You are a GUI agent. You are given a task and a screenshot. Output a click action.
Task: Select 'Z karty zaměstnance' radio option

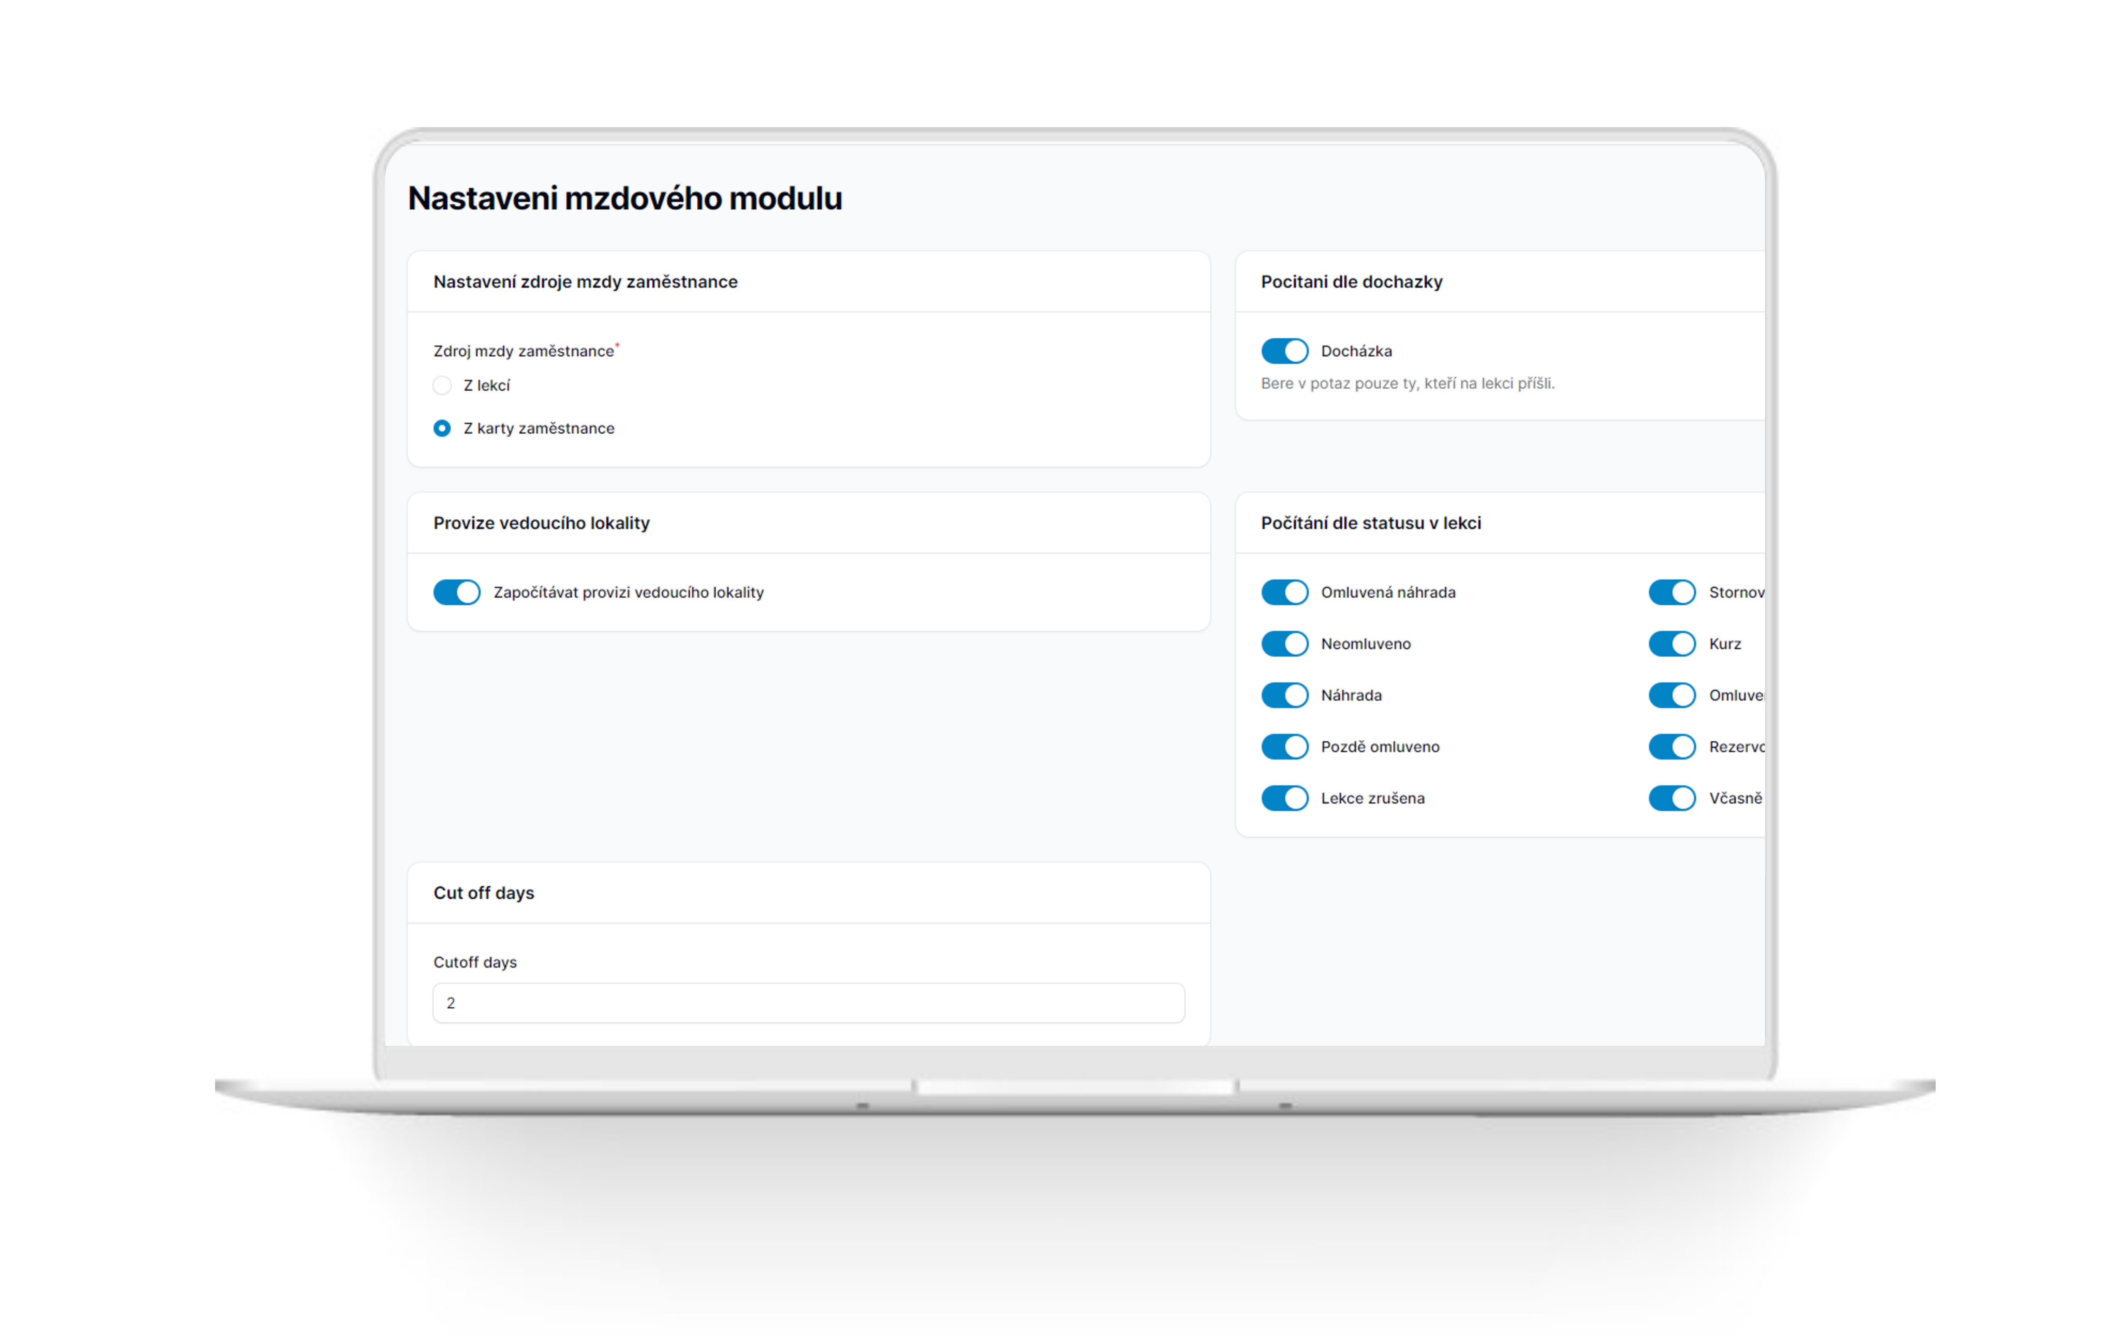[442, 428]
